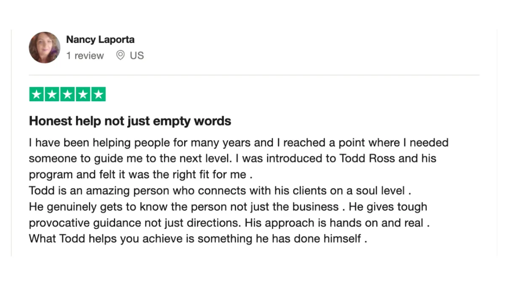Select the third green rating star
Viewport: 508px width, 286px height.
pos(67,94)
